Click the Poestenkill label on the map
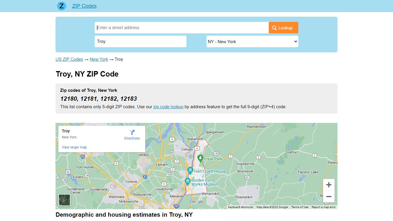Image resolution: width=393 pixels, height=221 pixels. tap(244, 197)
